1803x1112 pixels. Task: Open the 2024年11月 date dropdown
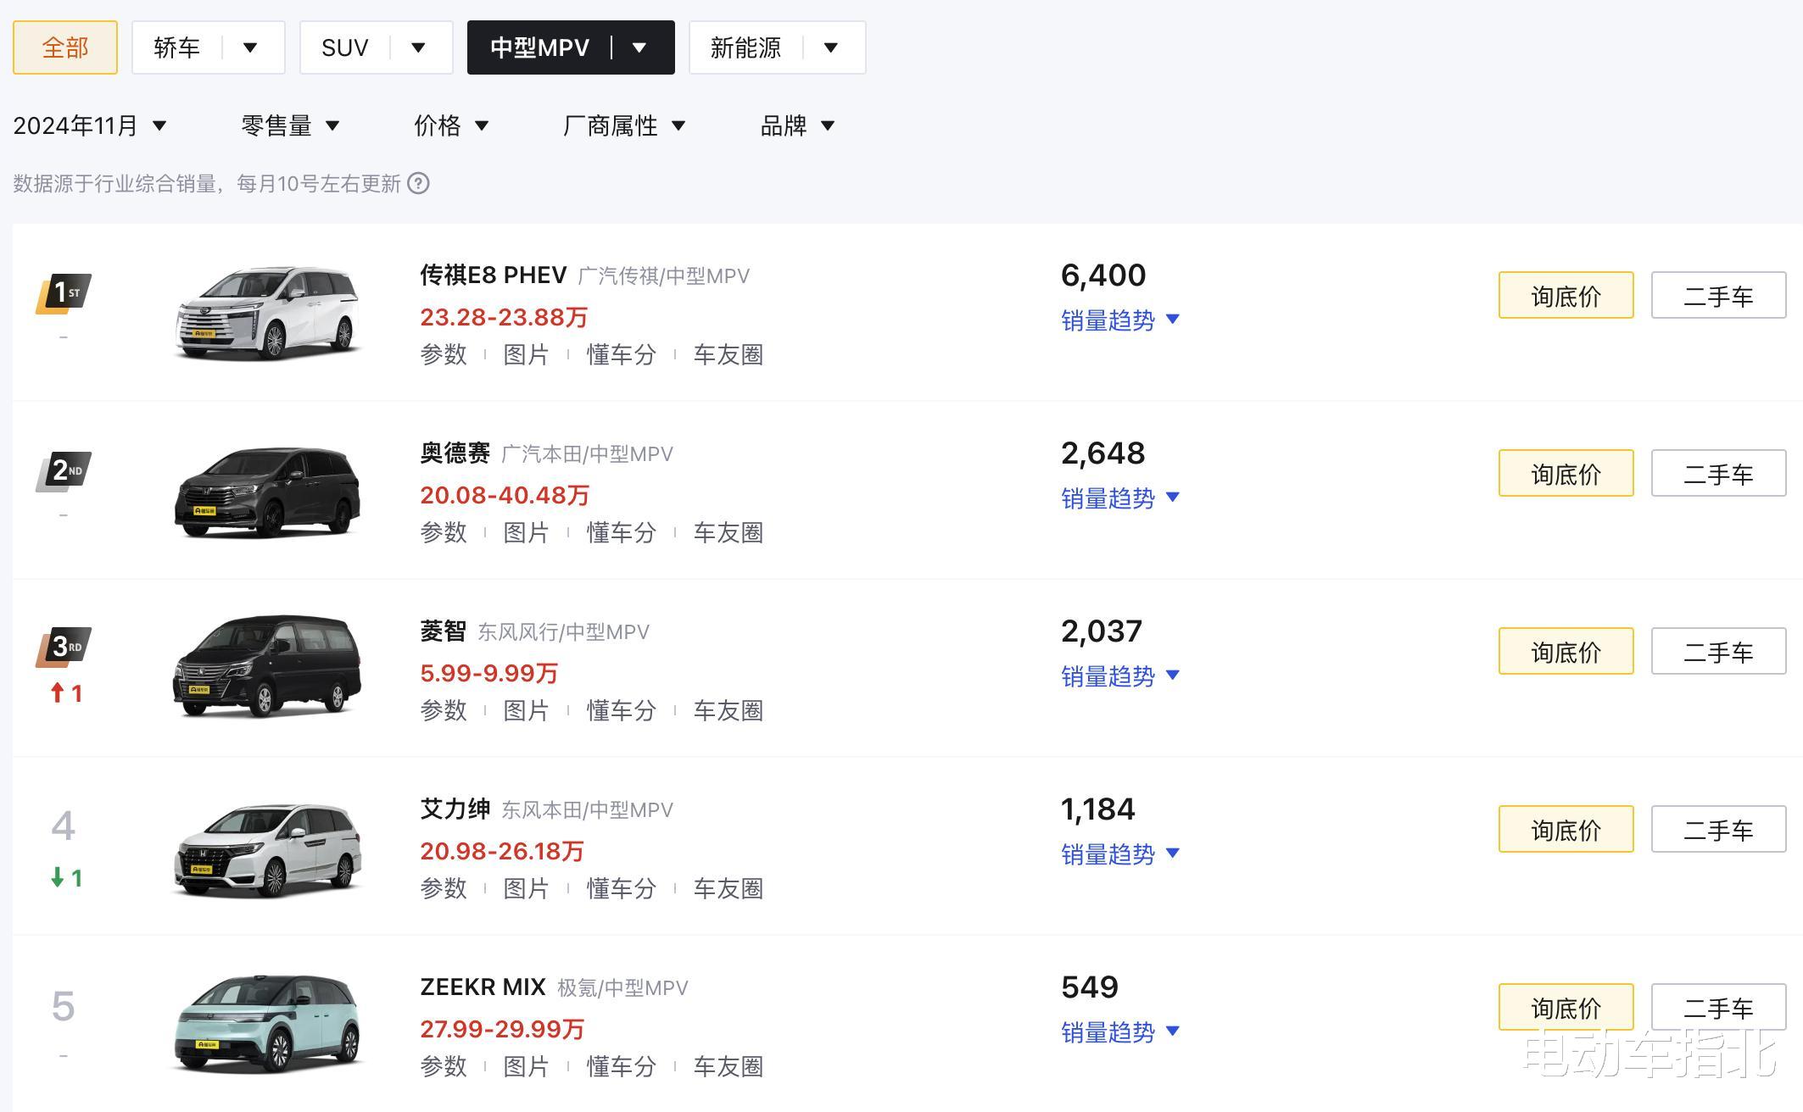(x=89, y=126)
